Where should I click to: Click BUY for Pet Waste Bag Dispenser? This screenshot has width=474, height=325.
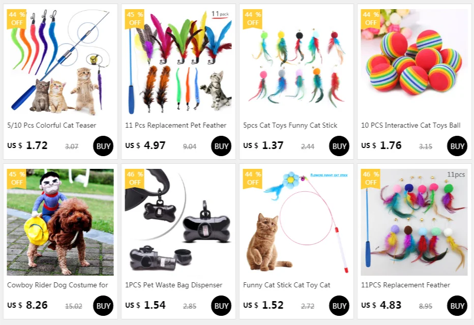pos(221,306)
